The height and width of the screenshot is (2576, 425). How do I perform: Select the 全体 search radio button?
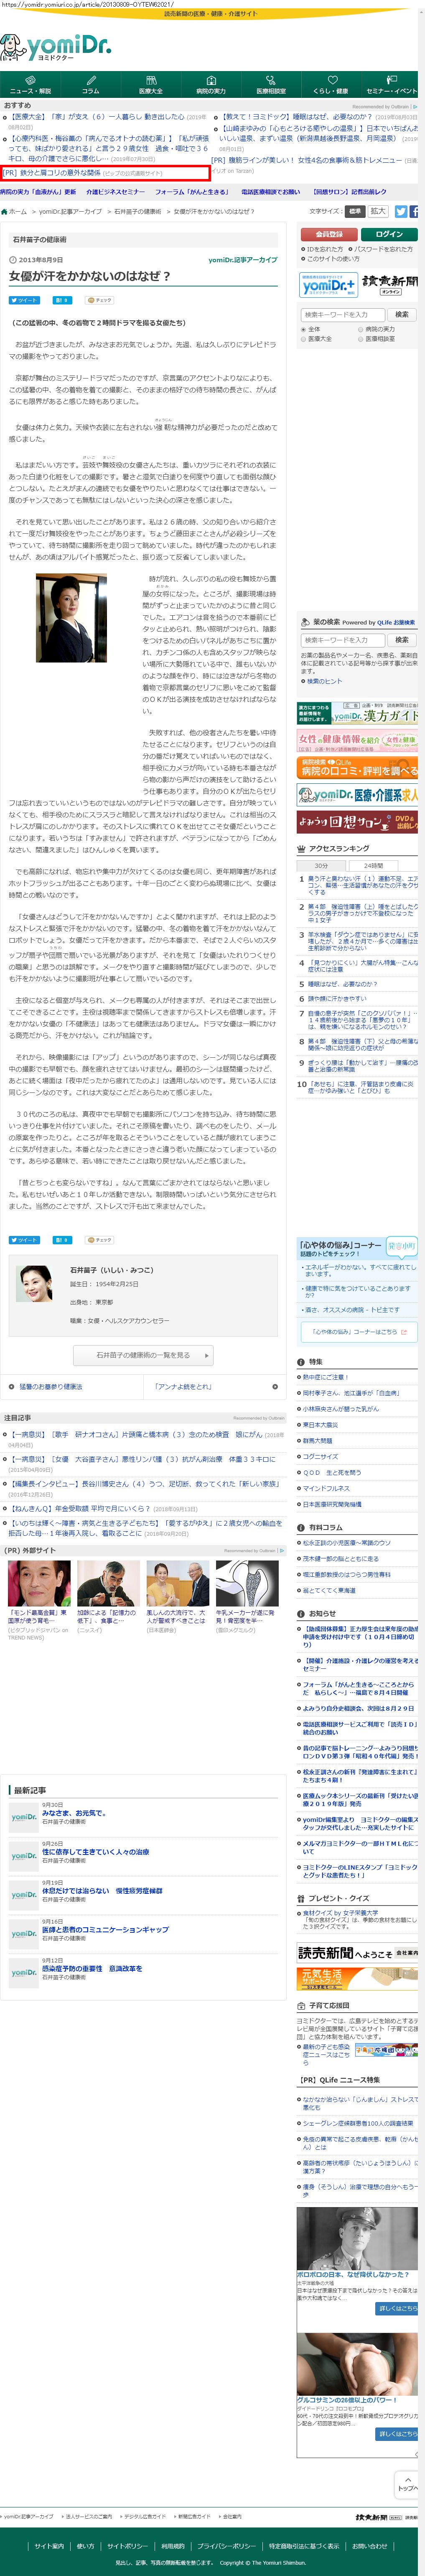304,329
